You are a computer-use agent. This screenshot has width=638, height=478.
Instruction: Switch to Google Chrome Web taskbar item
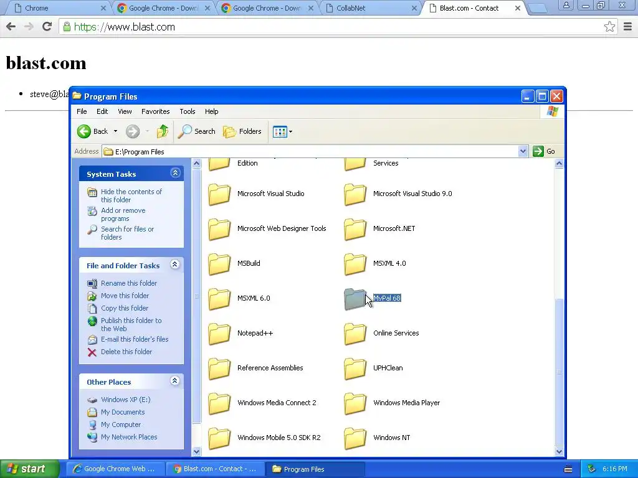point(115,469)
